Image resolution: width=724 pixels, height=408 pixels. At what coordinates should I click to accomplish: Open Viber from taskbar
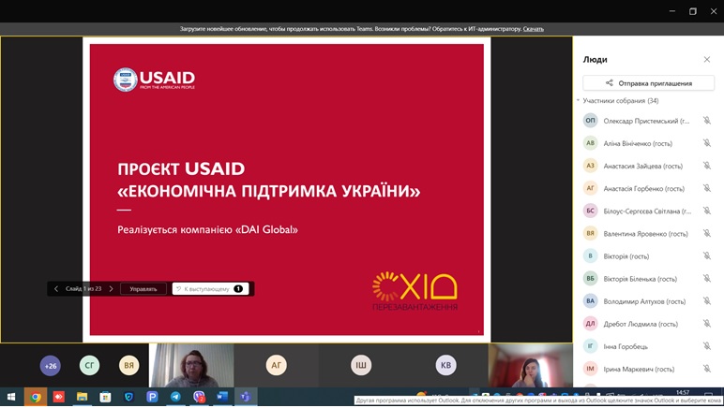(x=199, y=397)
